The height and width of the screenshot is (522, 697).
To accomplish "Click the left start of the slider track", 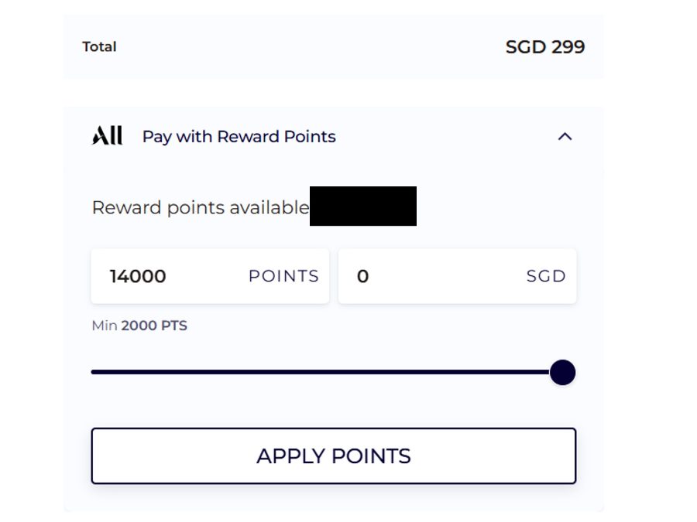I will 94,372.
